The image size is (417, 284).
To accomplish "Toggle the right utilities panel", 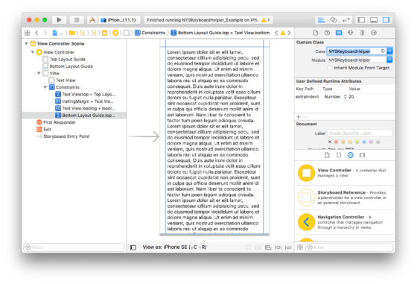I will 386,19.
